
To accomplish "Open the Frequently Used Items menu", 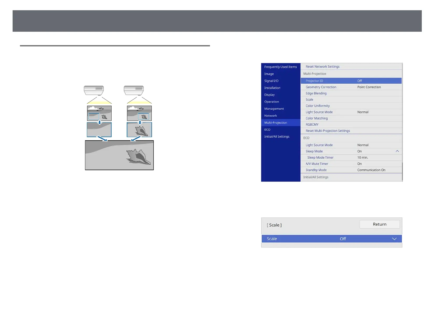I will pos(281,67).
